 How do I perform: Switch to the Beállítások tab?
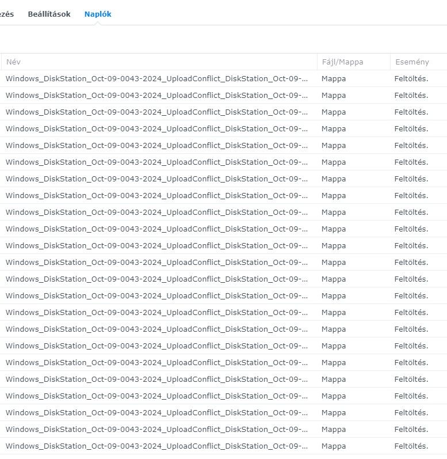tap(49, 14)
